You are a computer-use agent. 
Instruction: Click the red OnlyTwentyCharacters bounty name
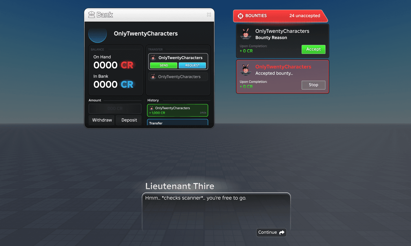(283, 67)
